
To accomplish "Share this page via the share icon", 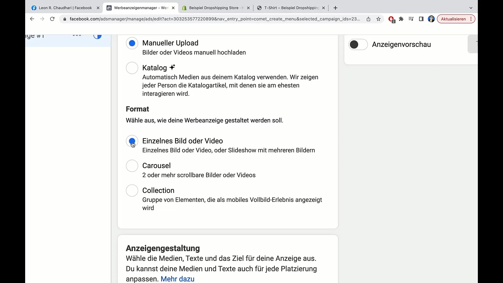I will [x=368, y=19].
